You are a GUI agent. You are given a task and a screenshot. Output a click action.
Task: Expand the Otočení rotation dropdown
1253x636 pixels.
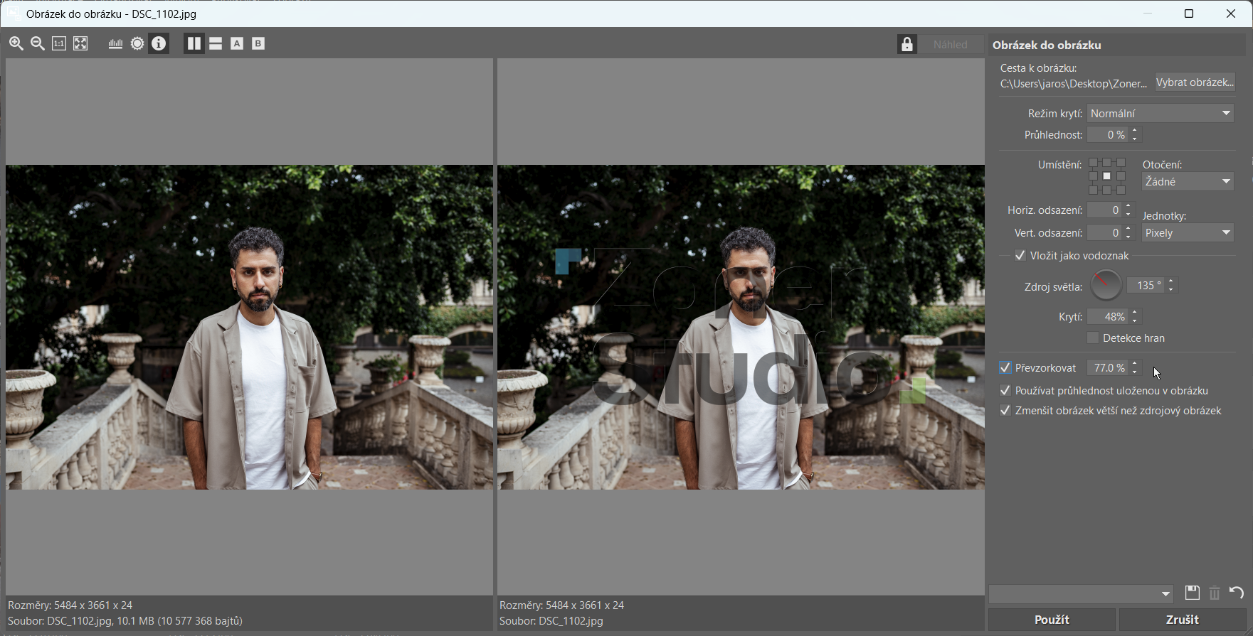[1188, 181]
